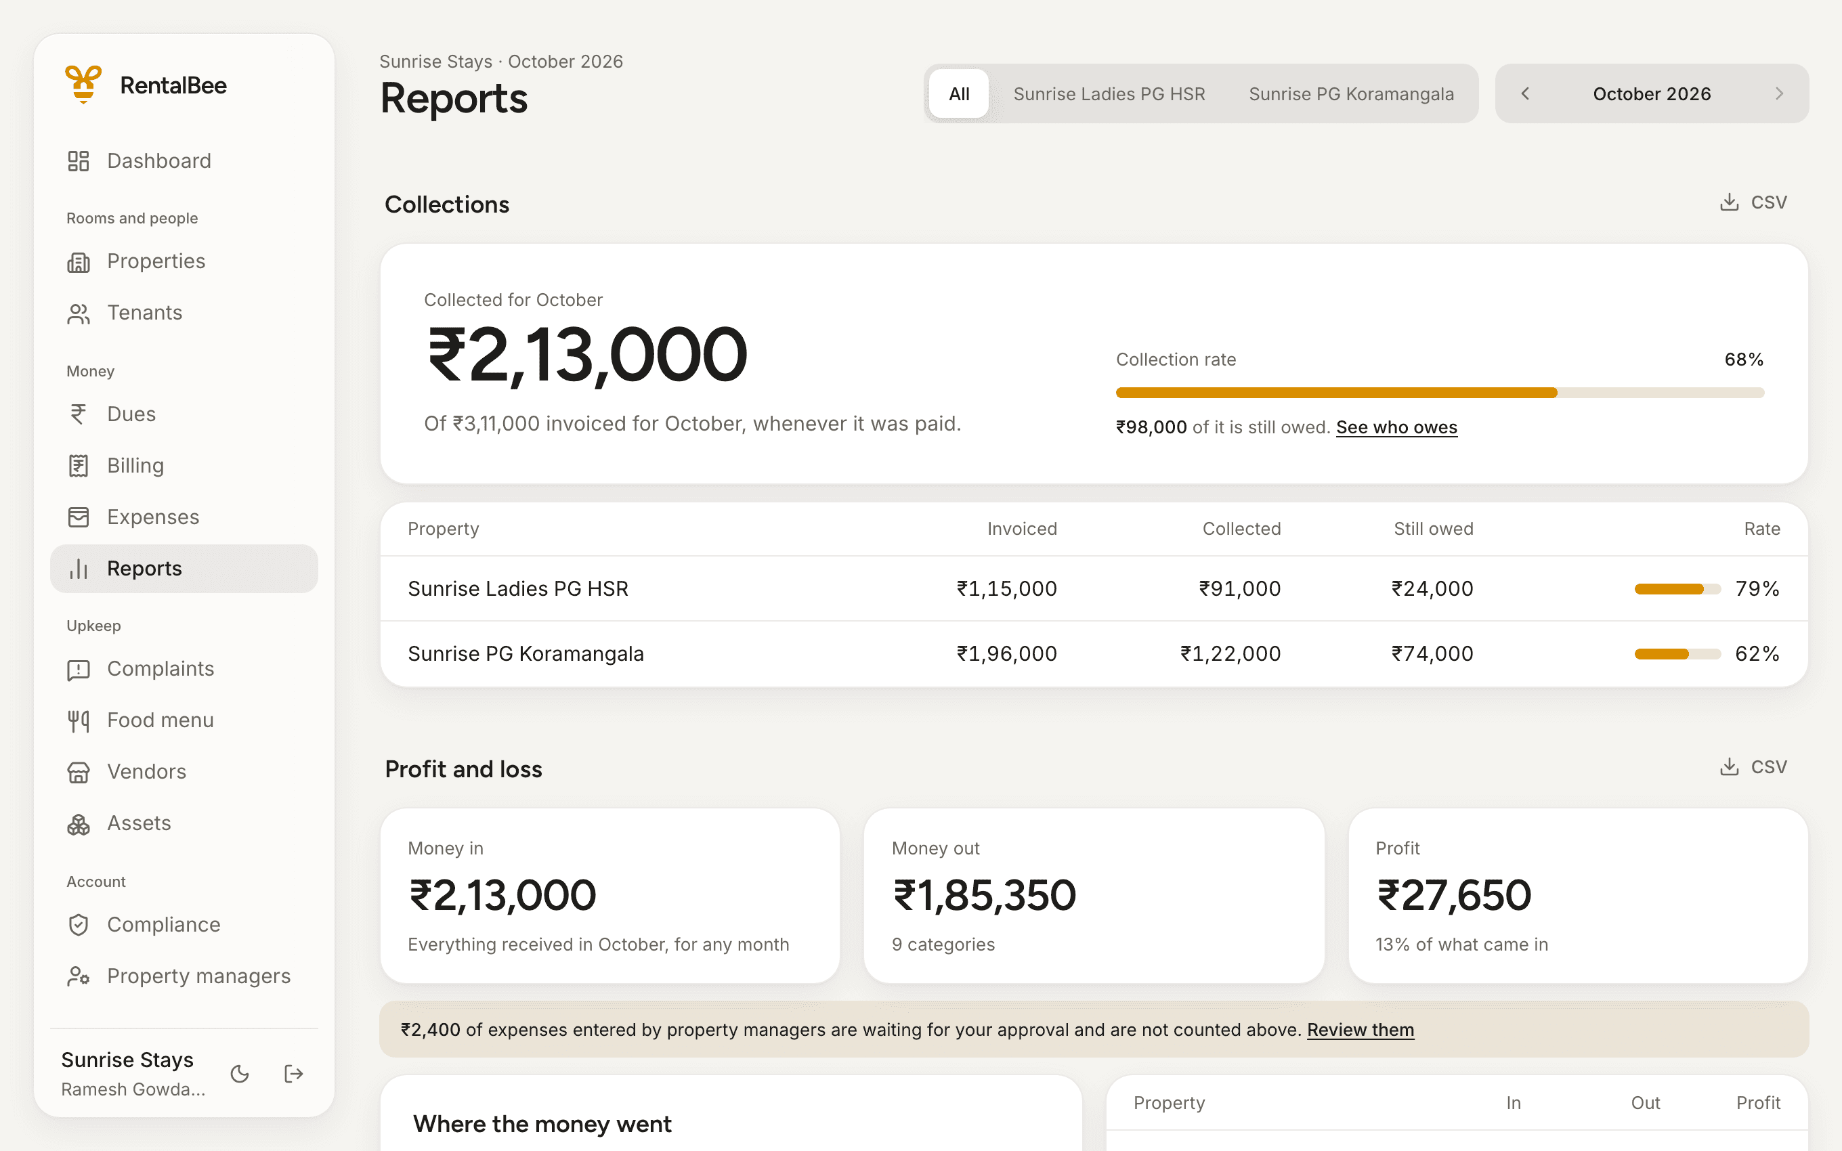
Task: Click the ₹74,000 still owed cell
Action: click(1432, 654)
